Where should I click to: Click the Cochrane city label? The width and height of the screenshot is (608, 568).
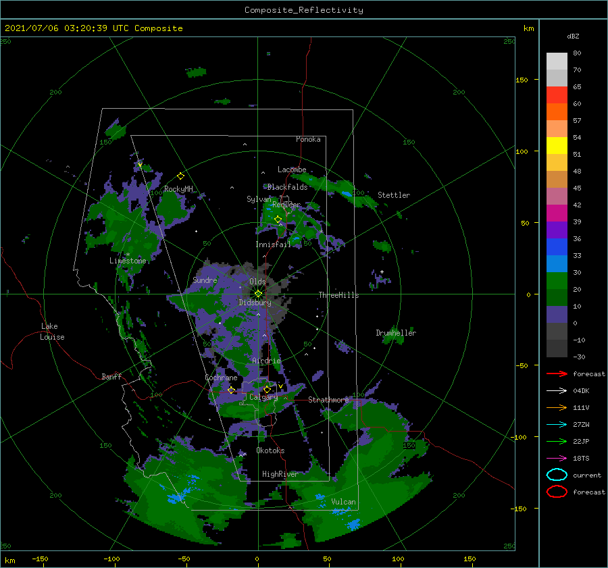[x=221, y=378]
